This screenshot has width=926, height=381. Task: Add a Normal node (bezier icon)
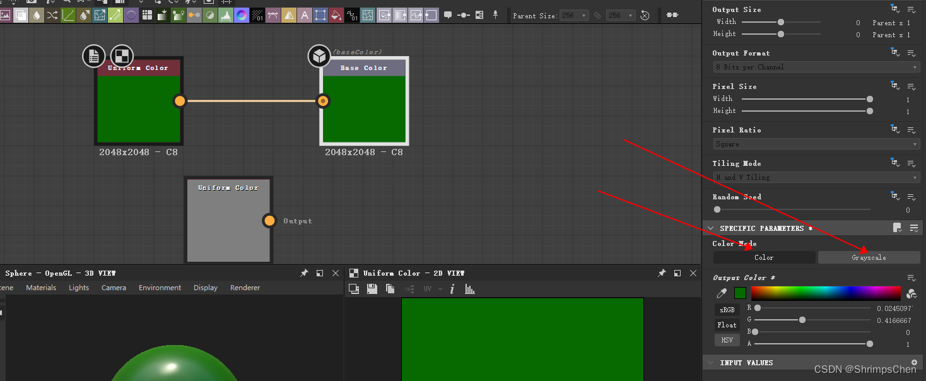pos(273,15)
